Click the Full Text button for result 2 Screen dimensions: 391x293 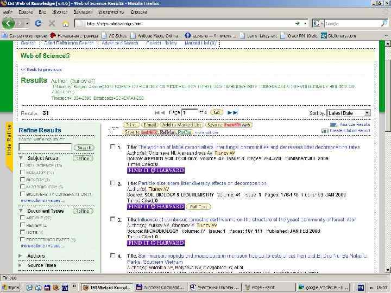coord(199,207)
